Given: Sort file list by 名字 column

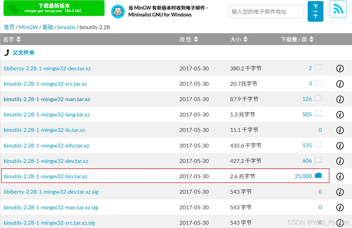Looking at the screenshot, I should click(x=12, y=39).
